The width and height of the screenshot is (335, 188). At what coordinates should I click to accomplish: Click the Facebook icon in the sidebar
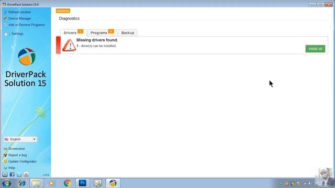tap(12, 174)
